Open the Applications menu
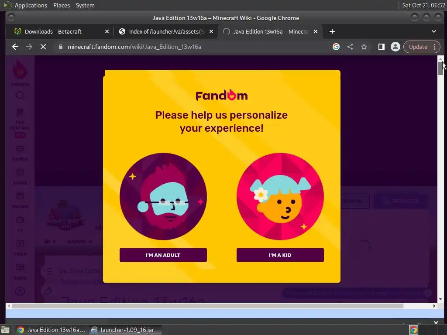This screenshot has height=335, width=447. [31, 5]
